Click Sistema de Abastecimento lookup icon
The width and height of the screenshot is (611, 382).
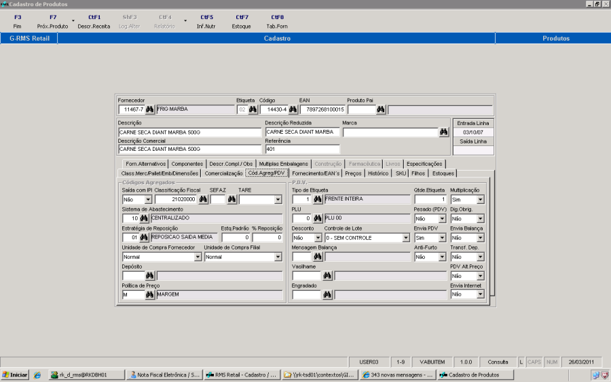tap(144, 219)
